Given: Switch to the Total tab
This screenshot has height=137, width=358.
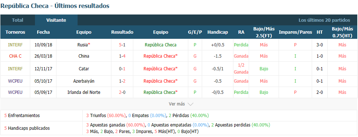Looking at the screenshot, I should [x=17, y=20].
